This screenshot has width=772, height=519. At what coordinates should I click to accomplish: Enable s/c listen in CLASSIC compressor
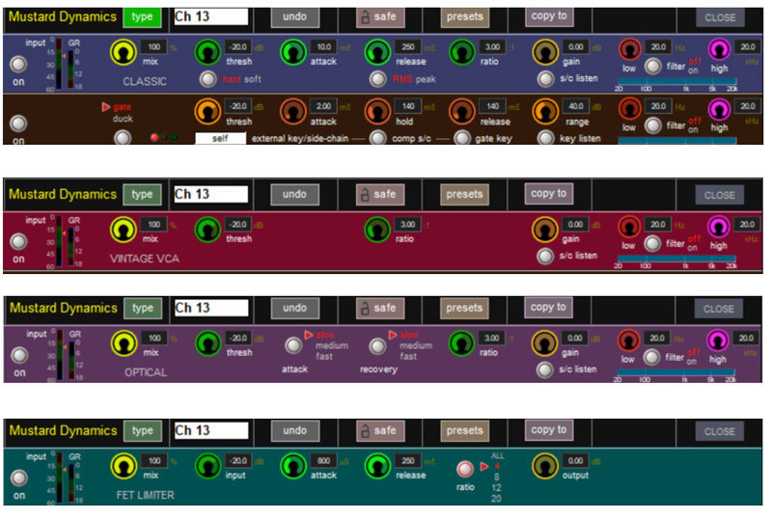(545, 79)
